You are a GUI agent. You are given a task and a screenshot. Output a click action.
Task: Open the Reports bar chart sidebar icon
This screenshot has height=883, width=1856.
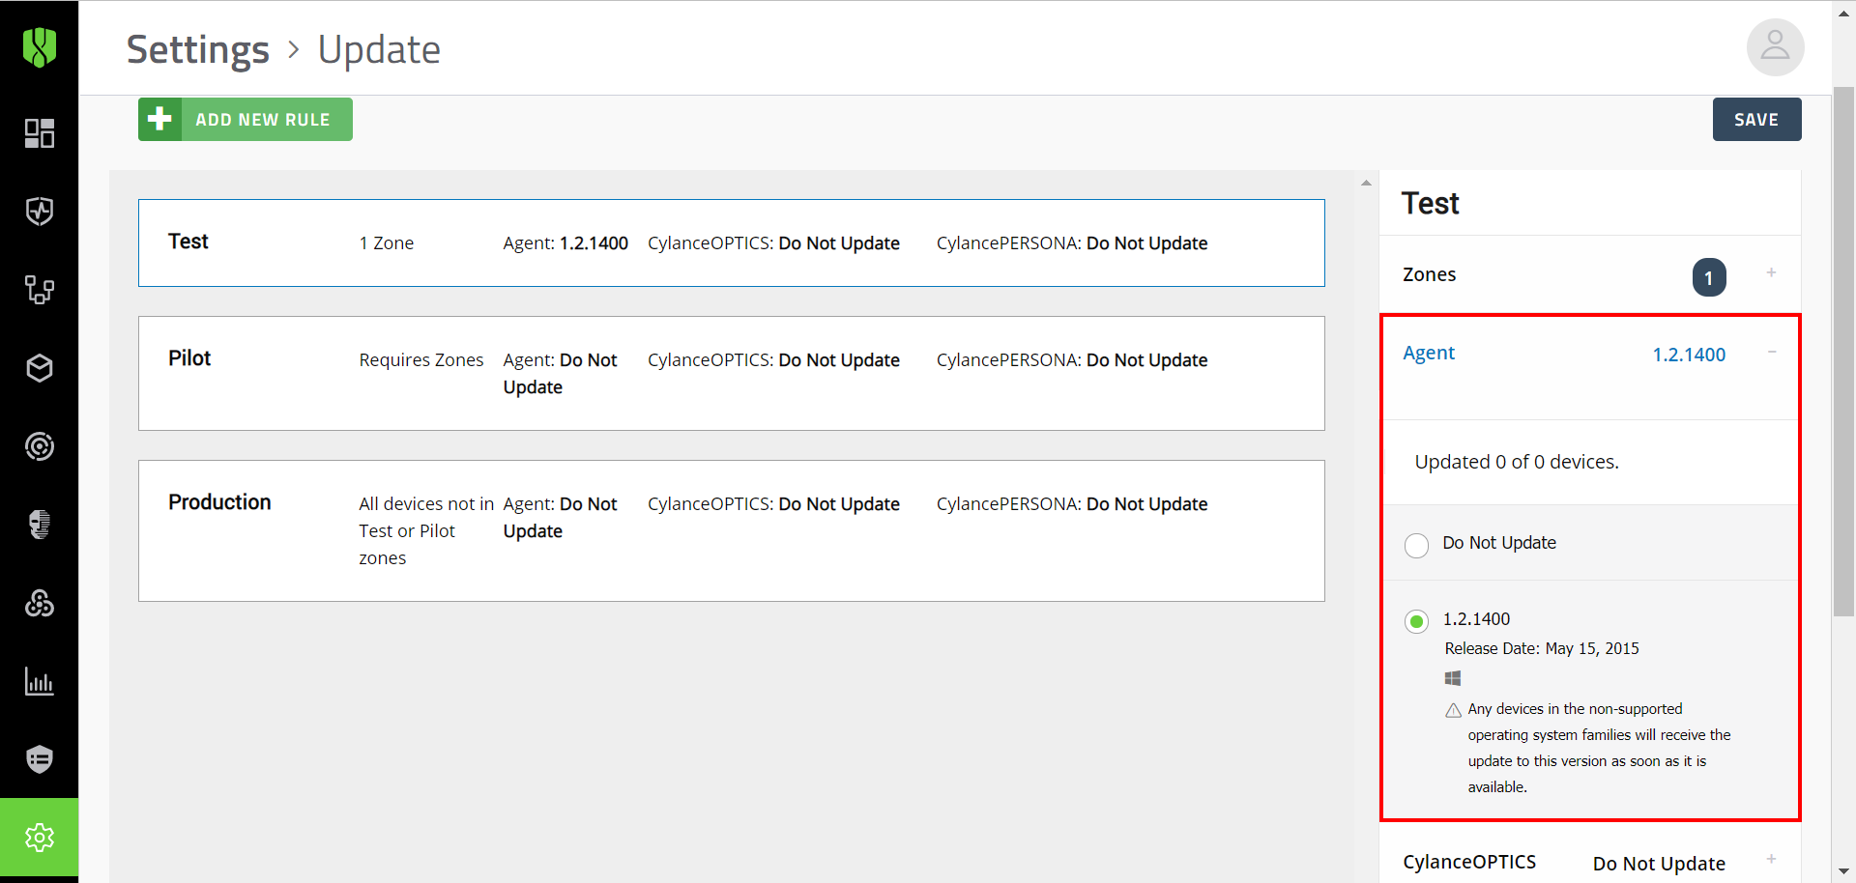point(40,681)
